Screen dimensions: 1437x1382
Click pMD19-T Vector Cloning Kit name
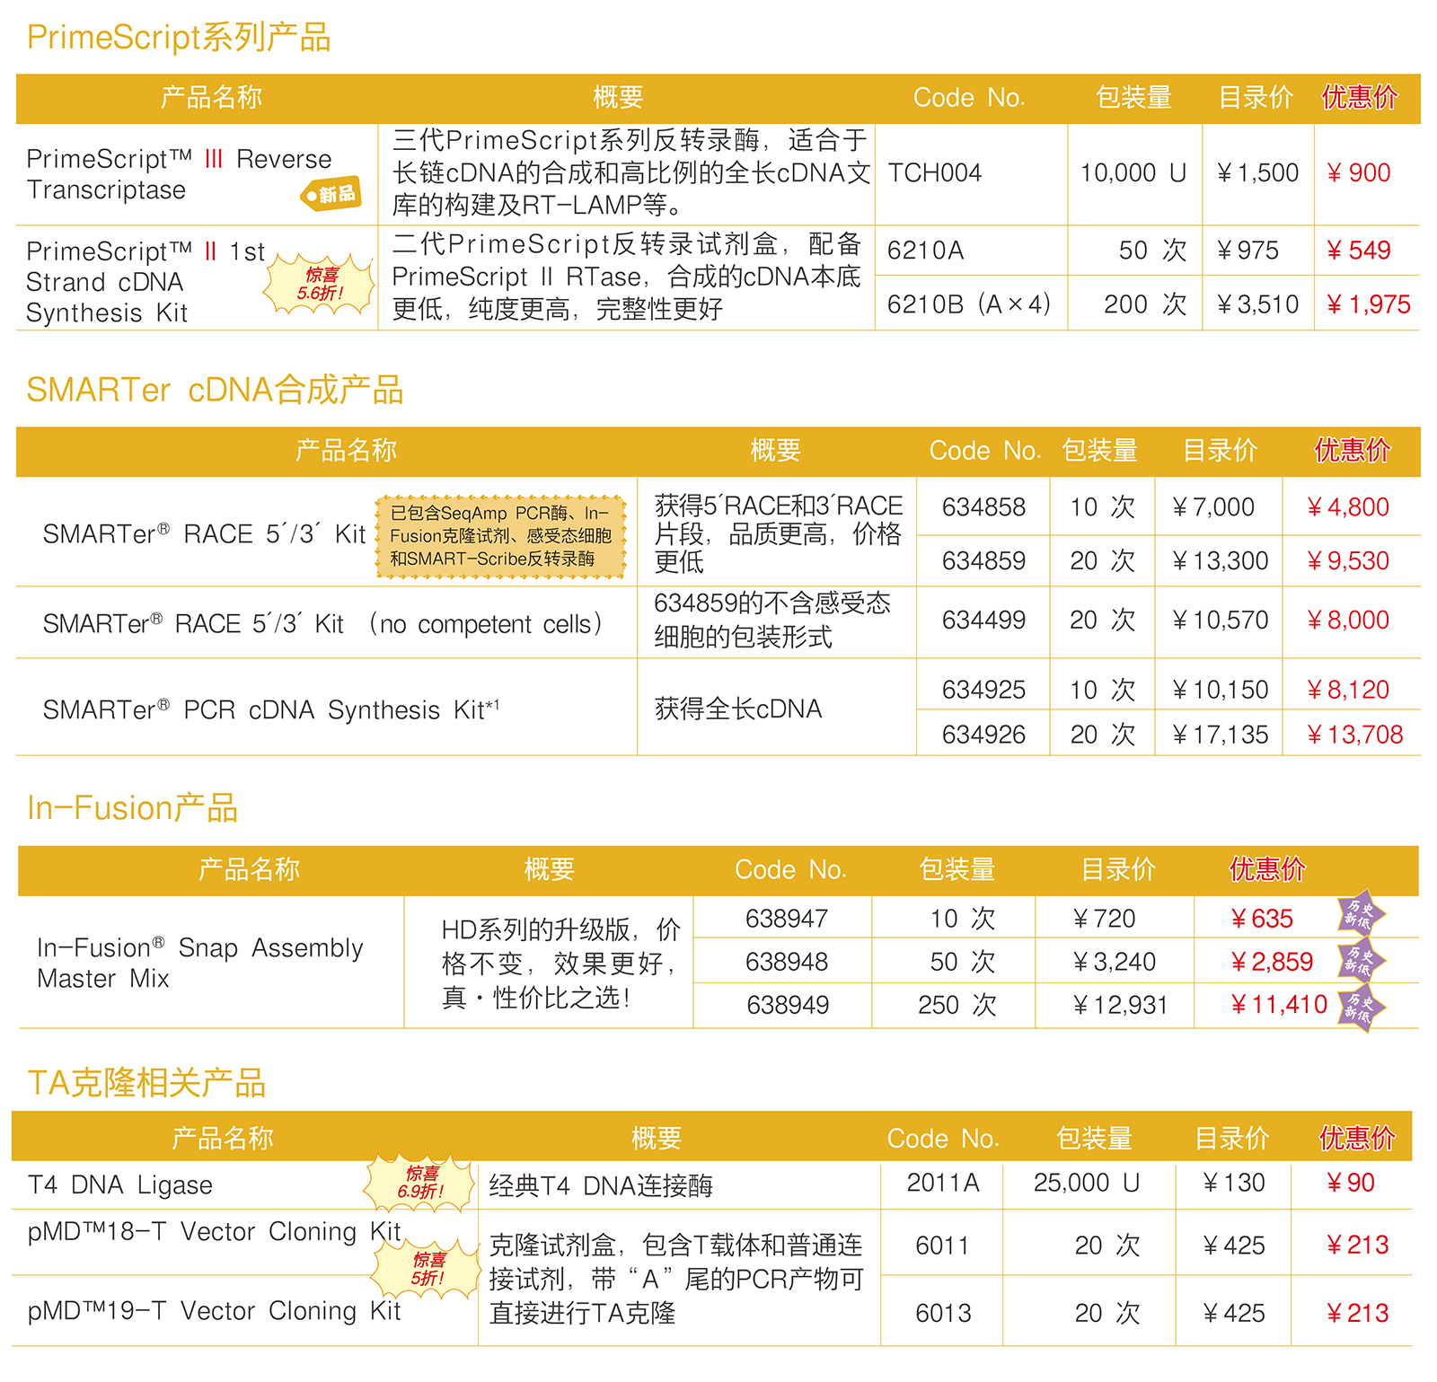[x=215, y=1311]
